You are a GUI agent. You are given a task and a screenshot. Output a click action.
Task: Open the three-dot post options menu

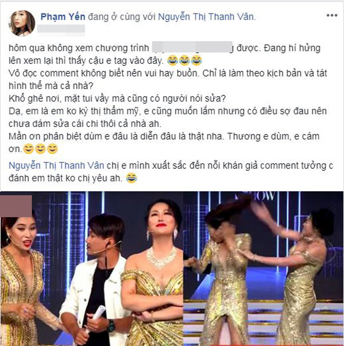pyautogui.click(x=332, y=16)
